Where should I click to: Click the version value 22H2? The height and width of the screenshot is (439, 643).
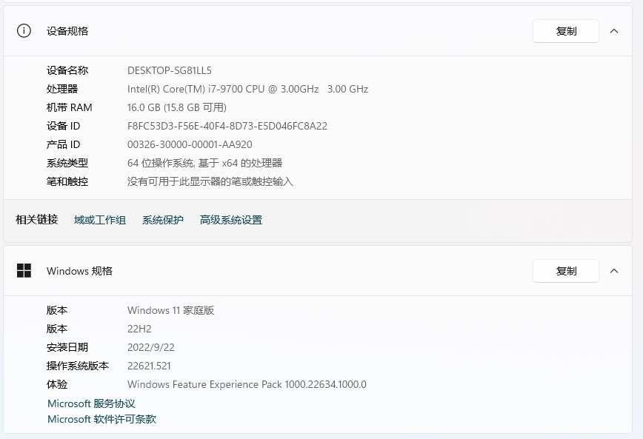tap(139, 329)
